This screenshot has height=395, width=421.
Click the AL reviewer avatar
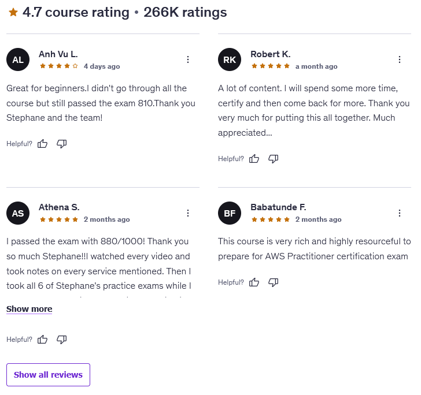coord(18,59)
